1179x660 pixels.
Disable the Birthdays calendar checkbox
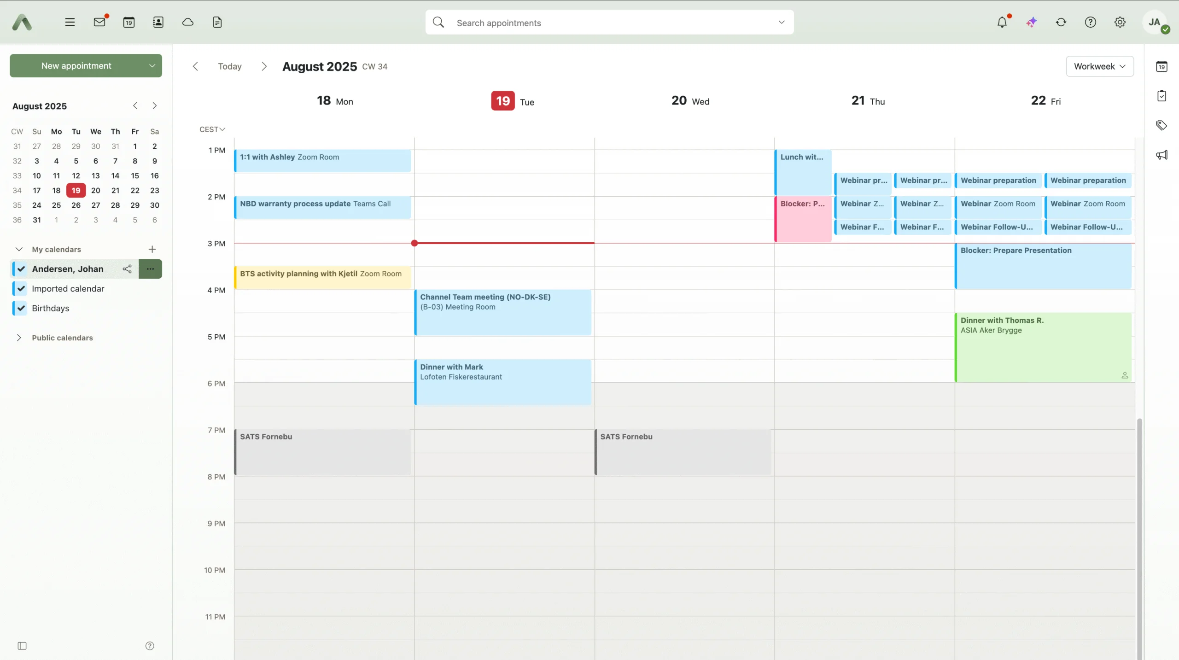click(21, 309)
